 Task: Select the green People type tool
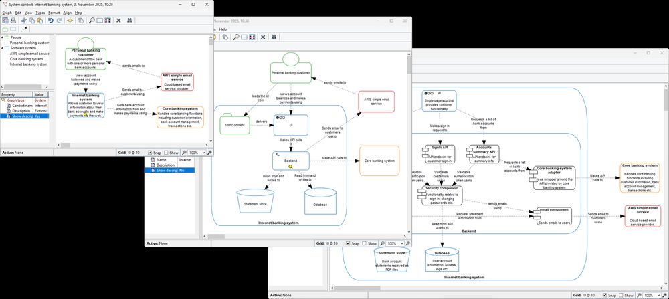click(x=5, y=29)
